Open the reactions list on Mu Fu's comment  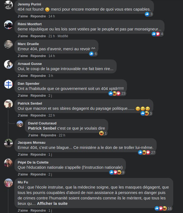point(164,208)
